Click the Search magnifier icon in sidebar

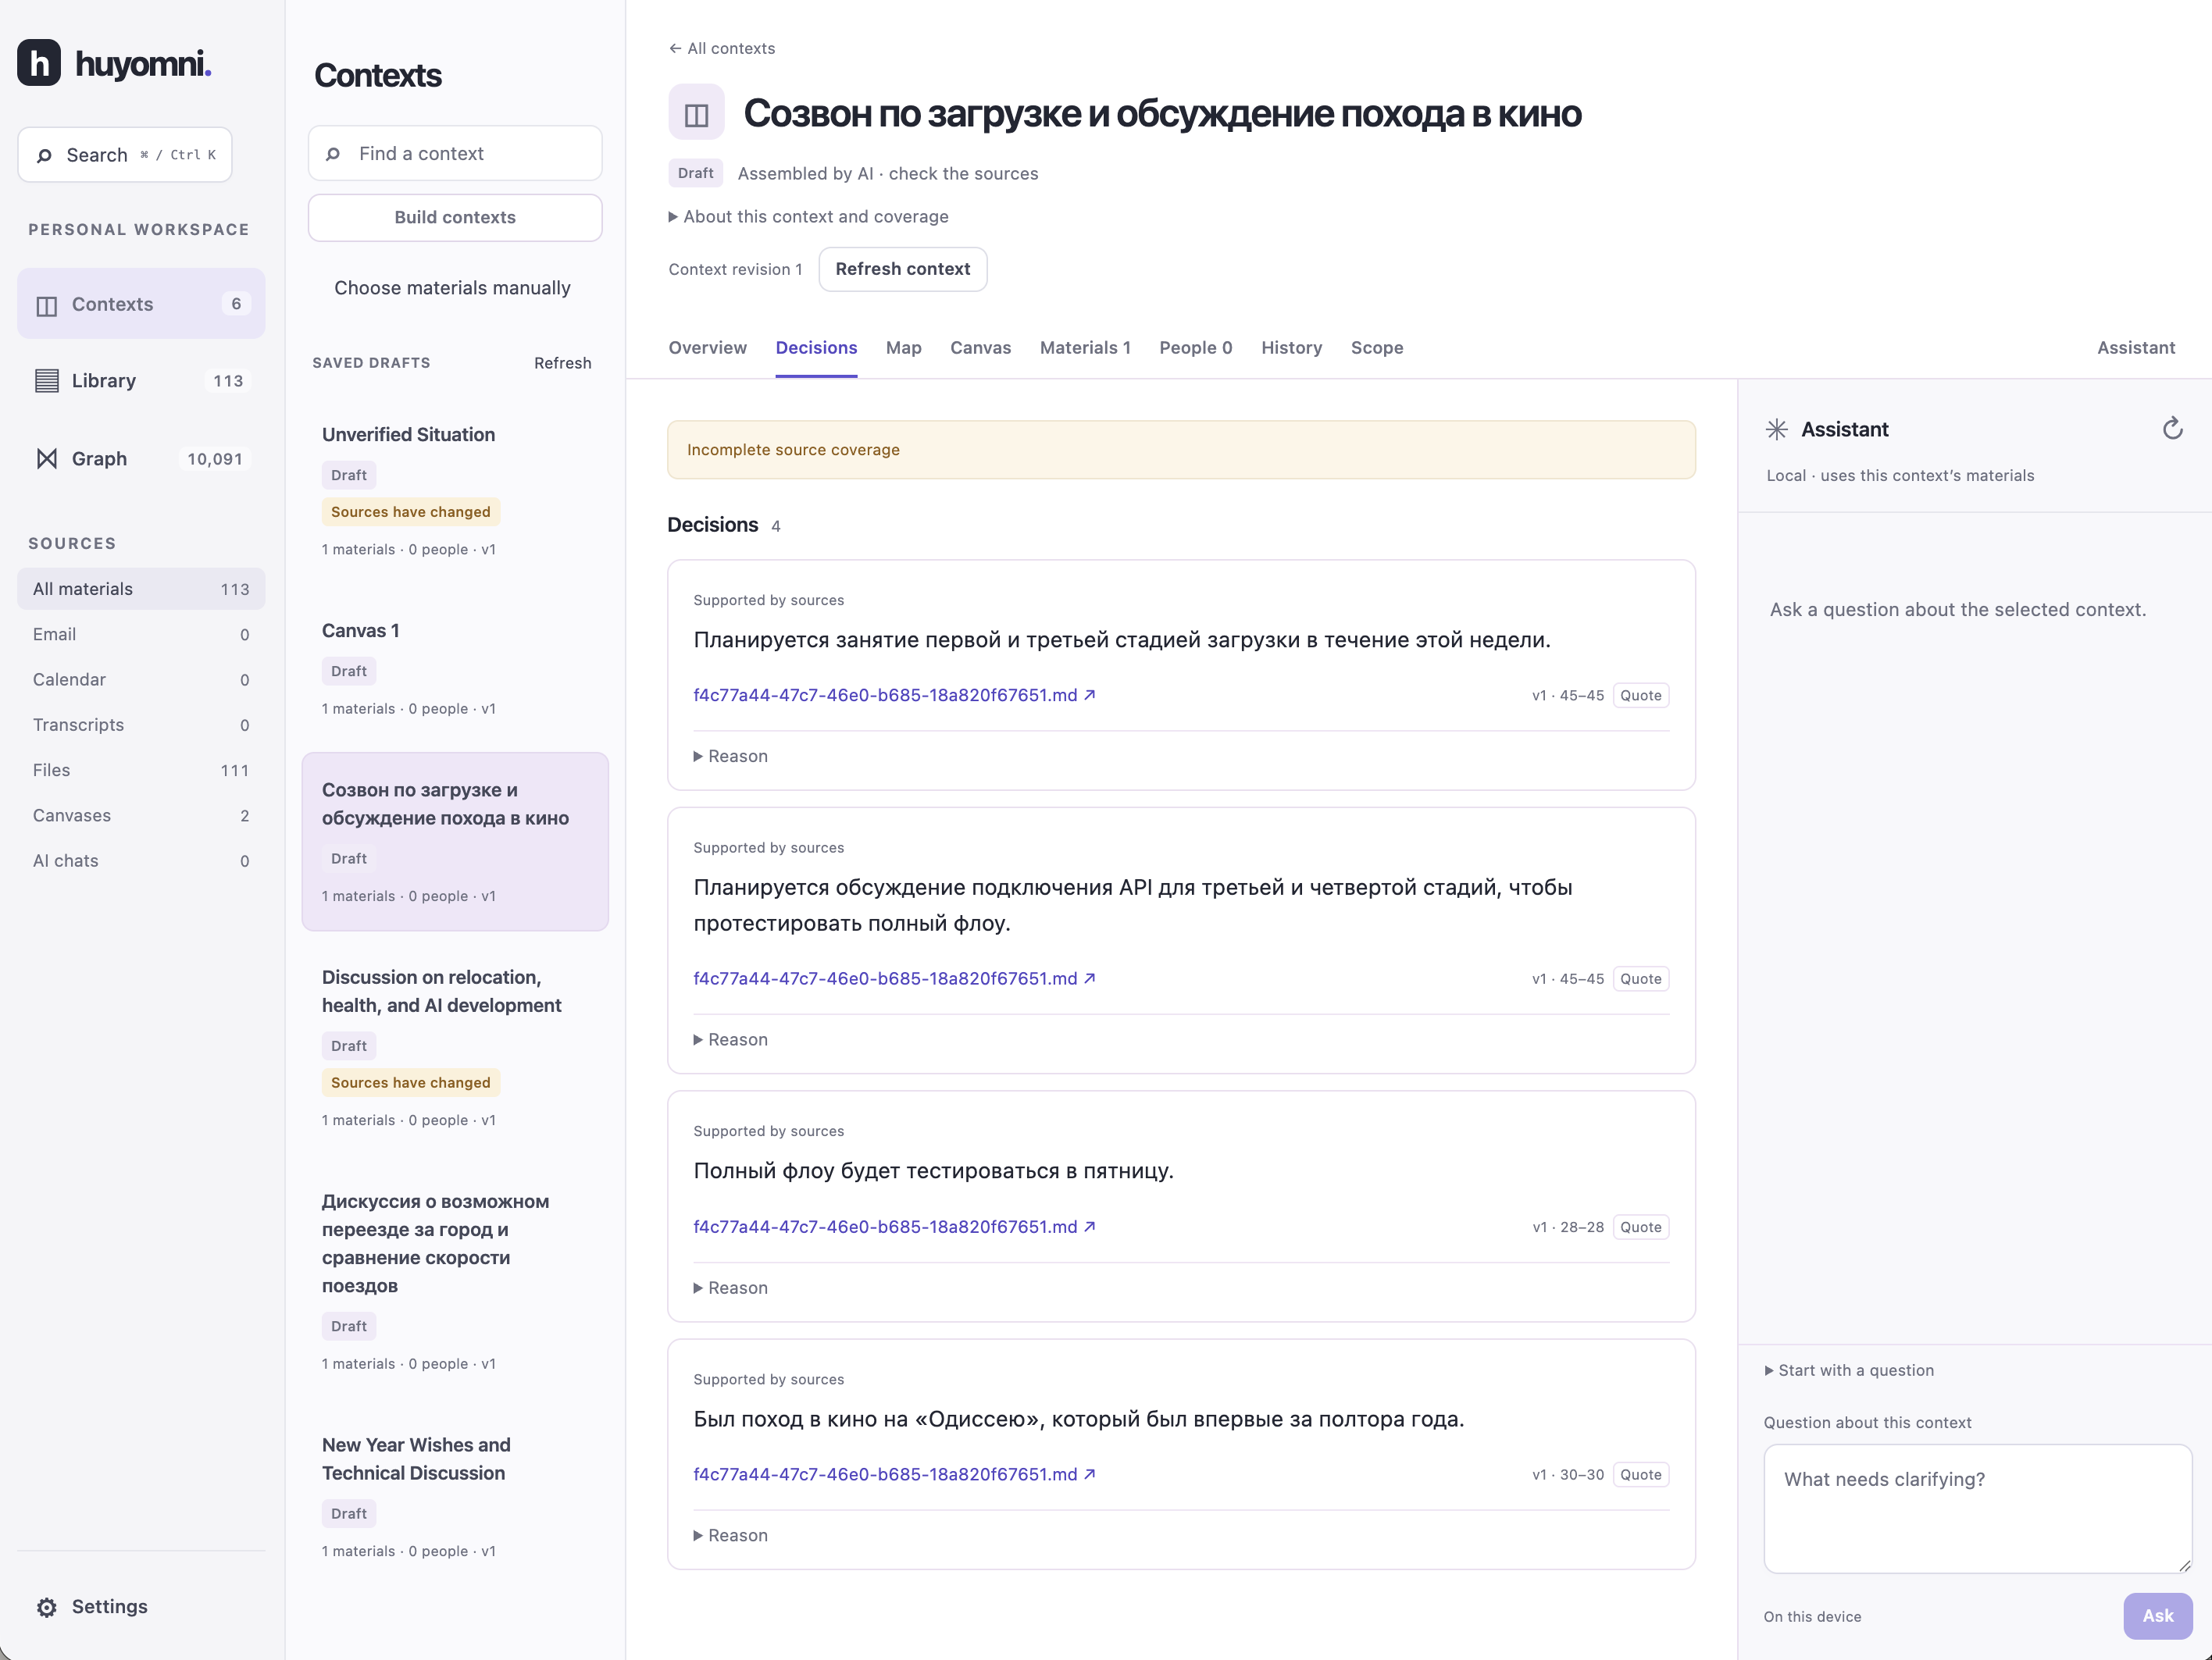(44, 155)
